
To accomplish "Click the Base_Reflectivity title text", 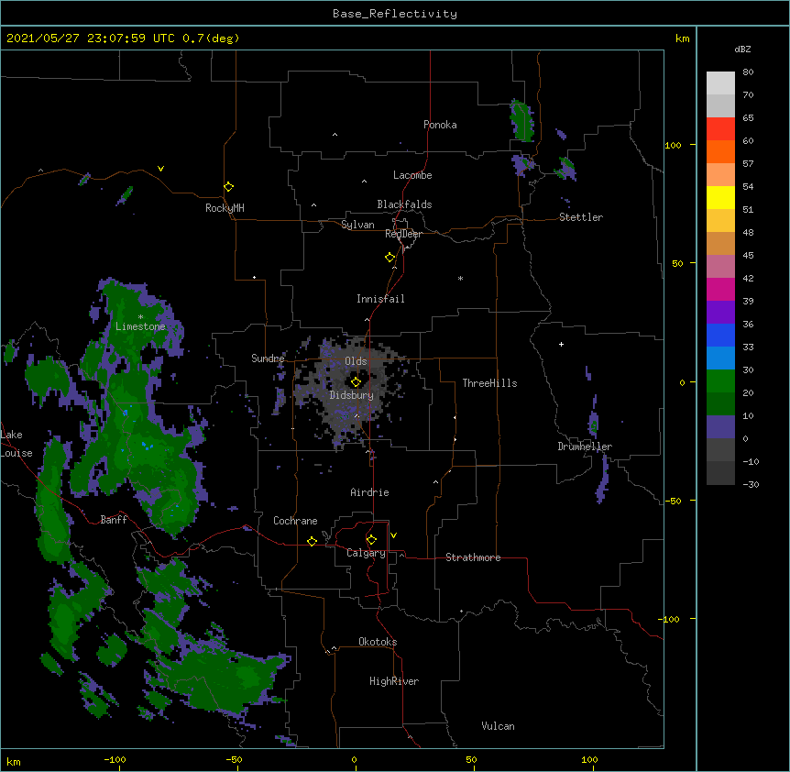I will click(x=394, y=14).
